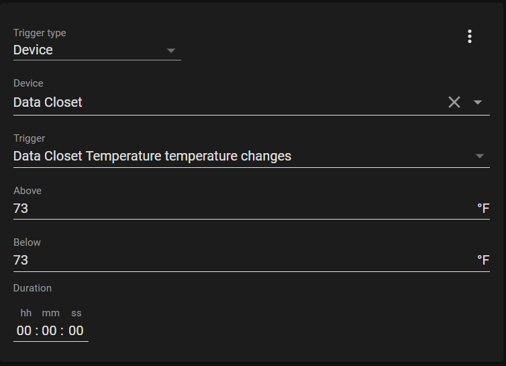Clear the Data Closet device selection
506x366 pixels.
coord(454,102)
